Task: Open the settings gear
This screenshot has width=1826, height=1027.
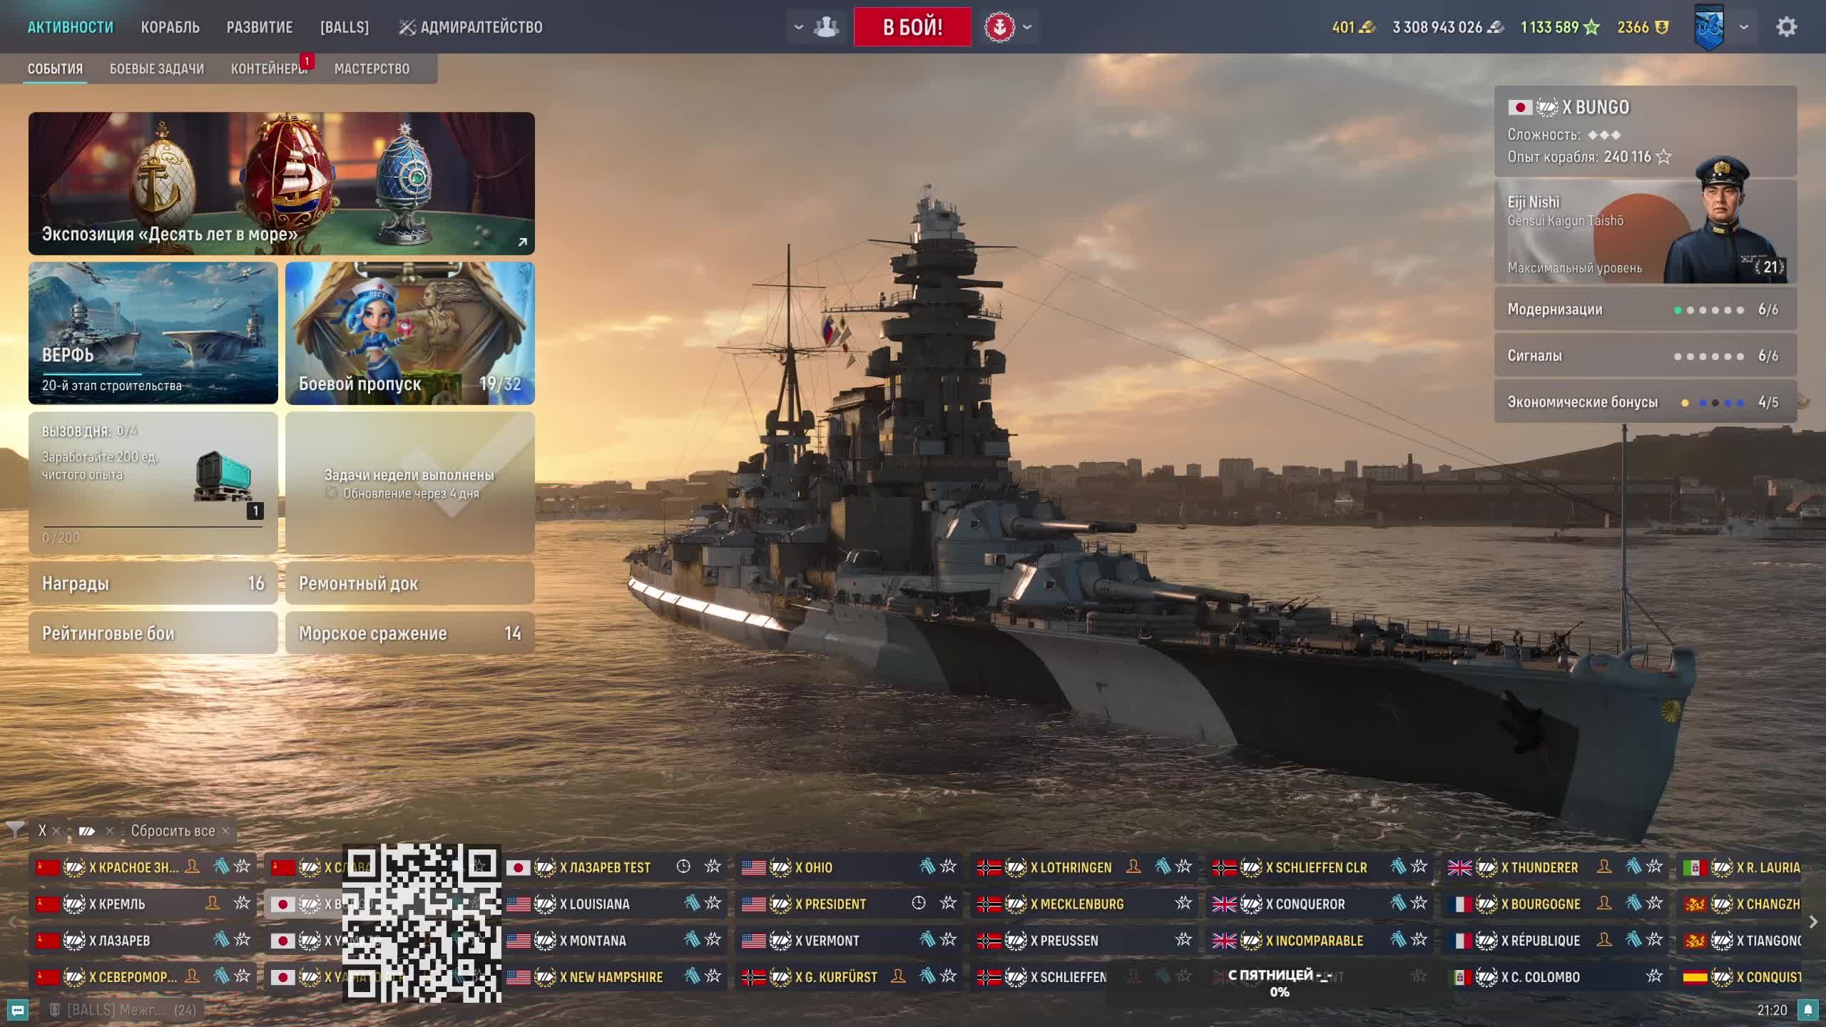Action: [1786, 27]
